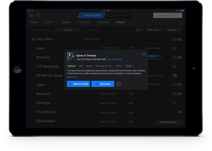The width and height of the screenshot is (212, 151).
Task: Close the Game of Thrones popup
Action: coord(144,54)
